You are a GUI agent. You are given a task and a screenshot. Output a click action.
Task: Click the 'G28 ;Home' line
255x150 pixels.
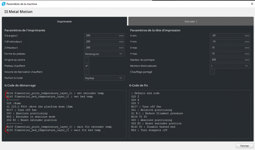point(14,103)
